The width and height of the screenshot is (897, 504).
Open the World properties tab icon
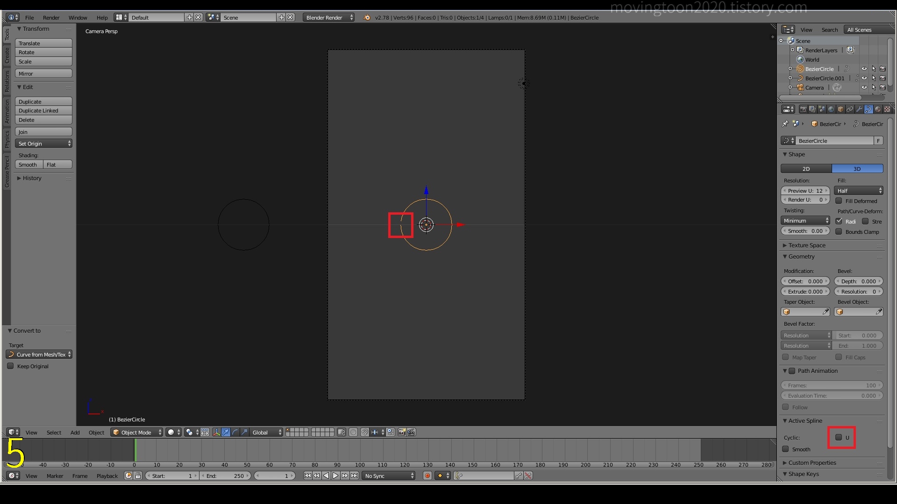click(x=831, y=109)
